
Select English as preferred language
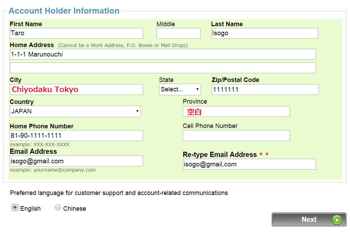[x=15, y=208]
